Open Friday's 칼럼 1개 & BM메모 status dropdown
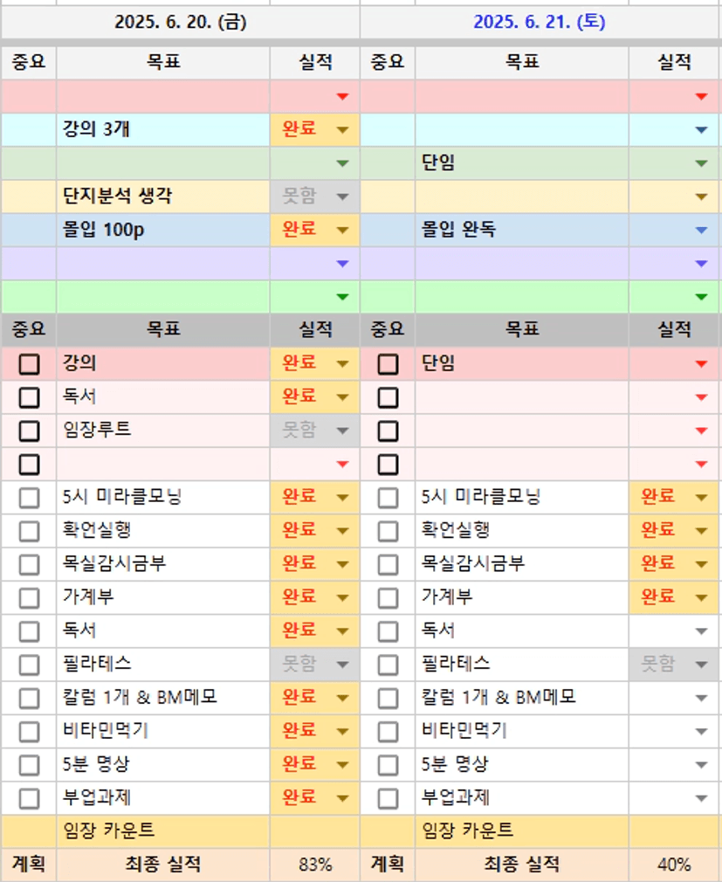 coord(342,698)
